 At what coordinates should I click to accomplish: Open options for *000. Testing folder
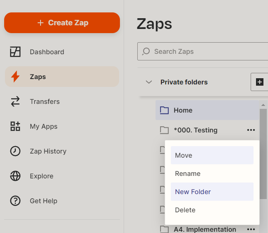(x=251, y=130)
